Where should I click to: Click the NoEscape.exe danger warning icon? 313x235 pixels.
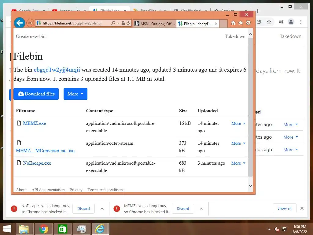coord(14,209)
